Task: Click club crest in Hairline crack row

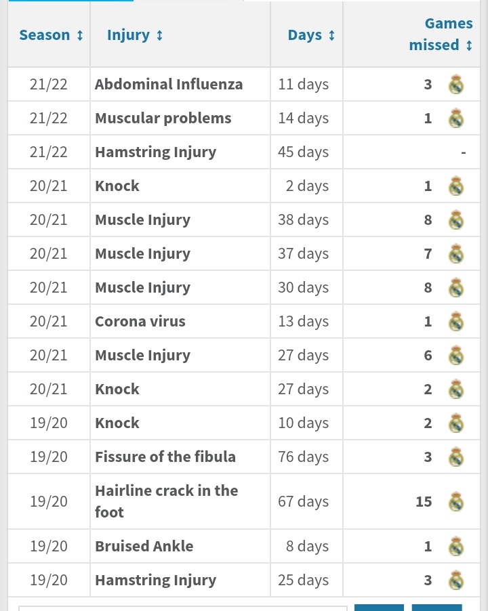Action: (x=456, y=501)
